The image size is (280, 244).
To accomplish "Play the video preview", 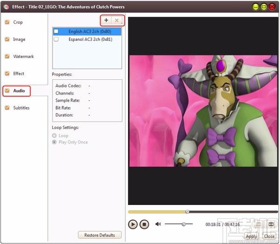I will tap(133, 224).
